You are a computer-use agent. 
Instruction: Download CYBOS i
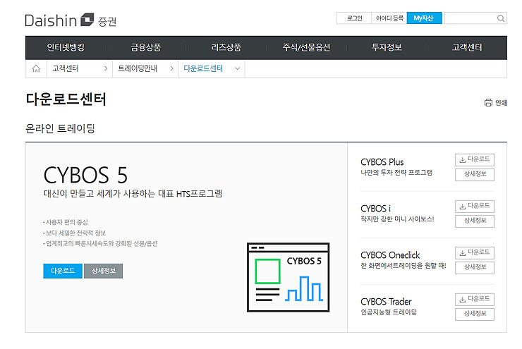coord(475,207)
